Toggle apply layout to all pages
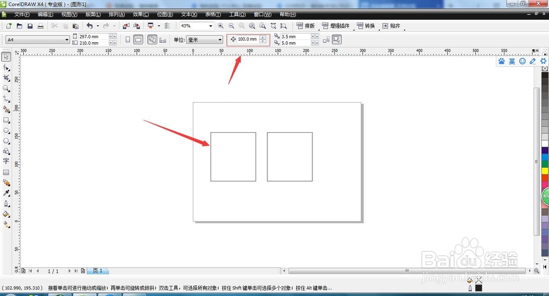The height and width of the screenshot is (296, 549). click(x=152, y=40)
